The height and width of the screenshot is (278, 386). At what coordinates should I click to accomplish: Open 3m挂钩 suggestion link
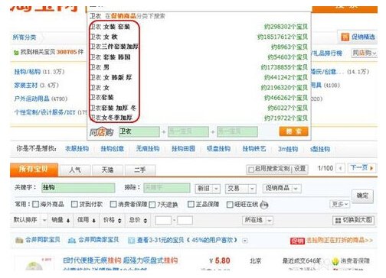288,149
